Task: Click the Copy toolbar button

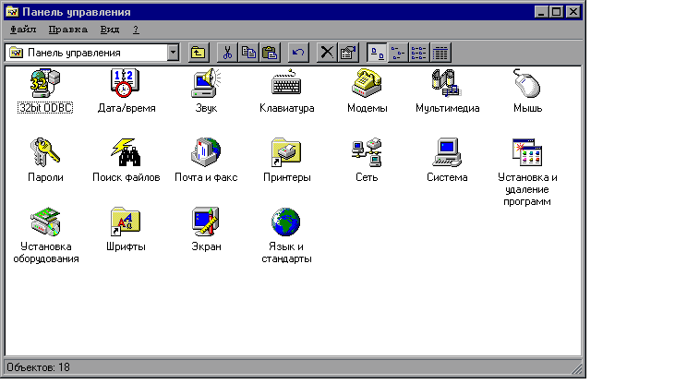Action: pyautogui.click(x=248, y=53)
